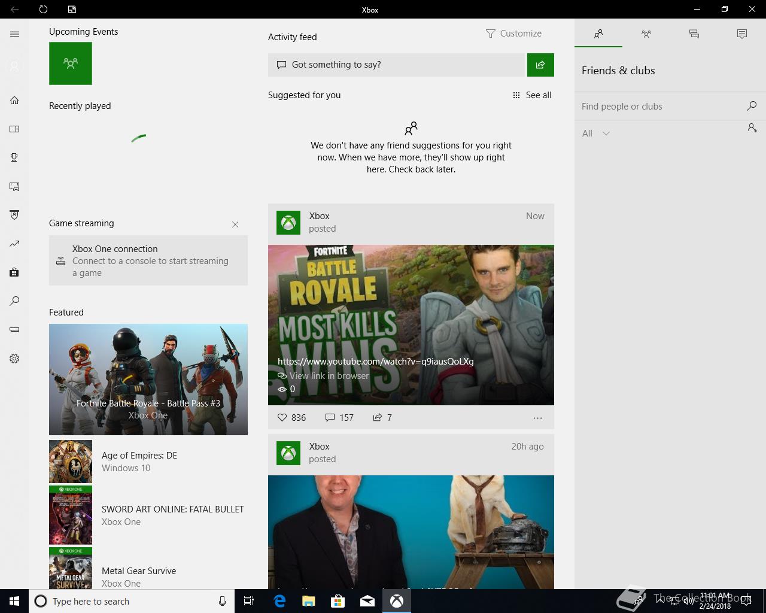Click the multi-window icon in title bar
Image resolution: width=766 pixels, height=613 pixels.
click(x=72, y=10)
